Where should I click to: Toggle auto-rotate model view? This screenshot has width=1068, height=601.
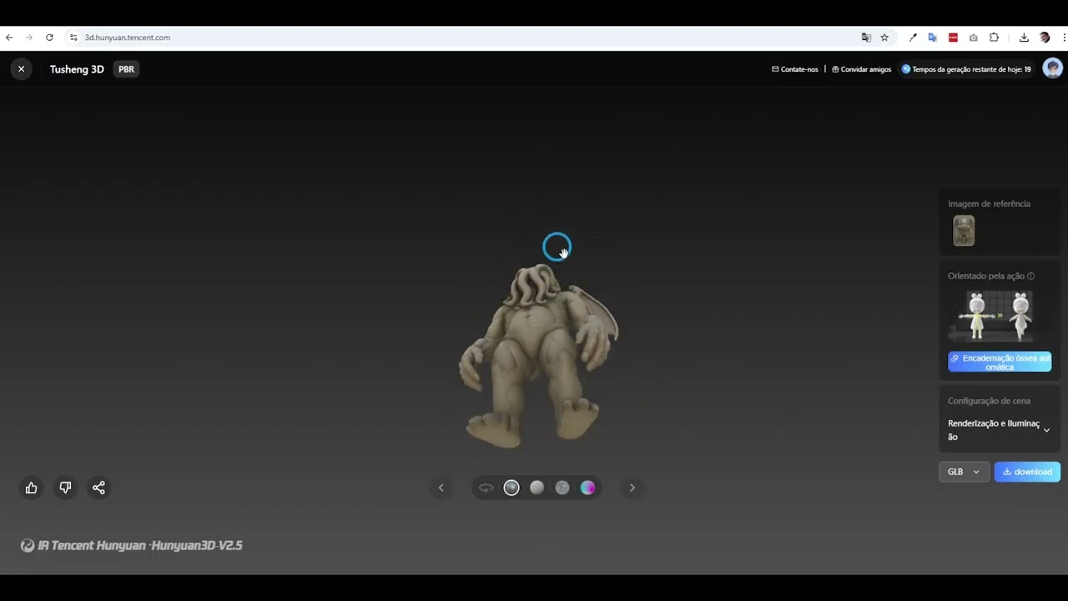click(x=486, y=487)
